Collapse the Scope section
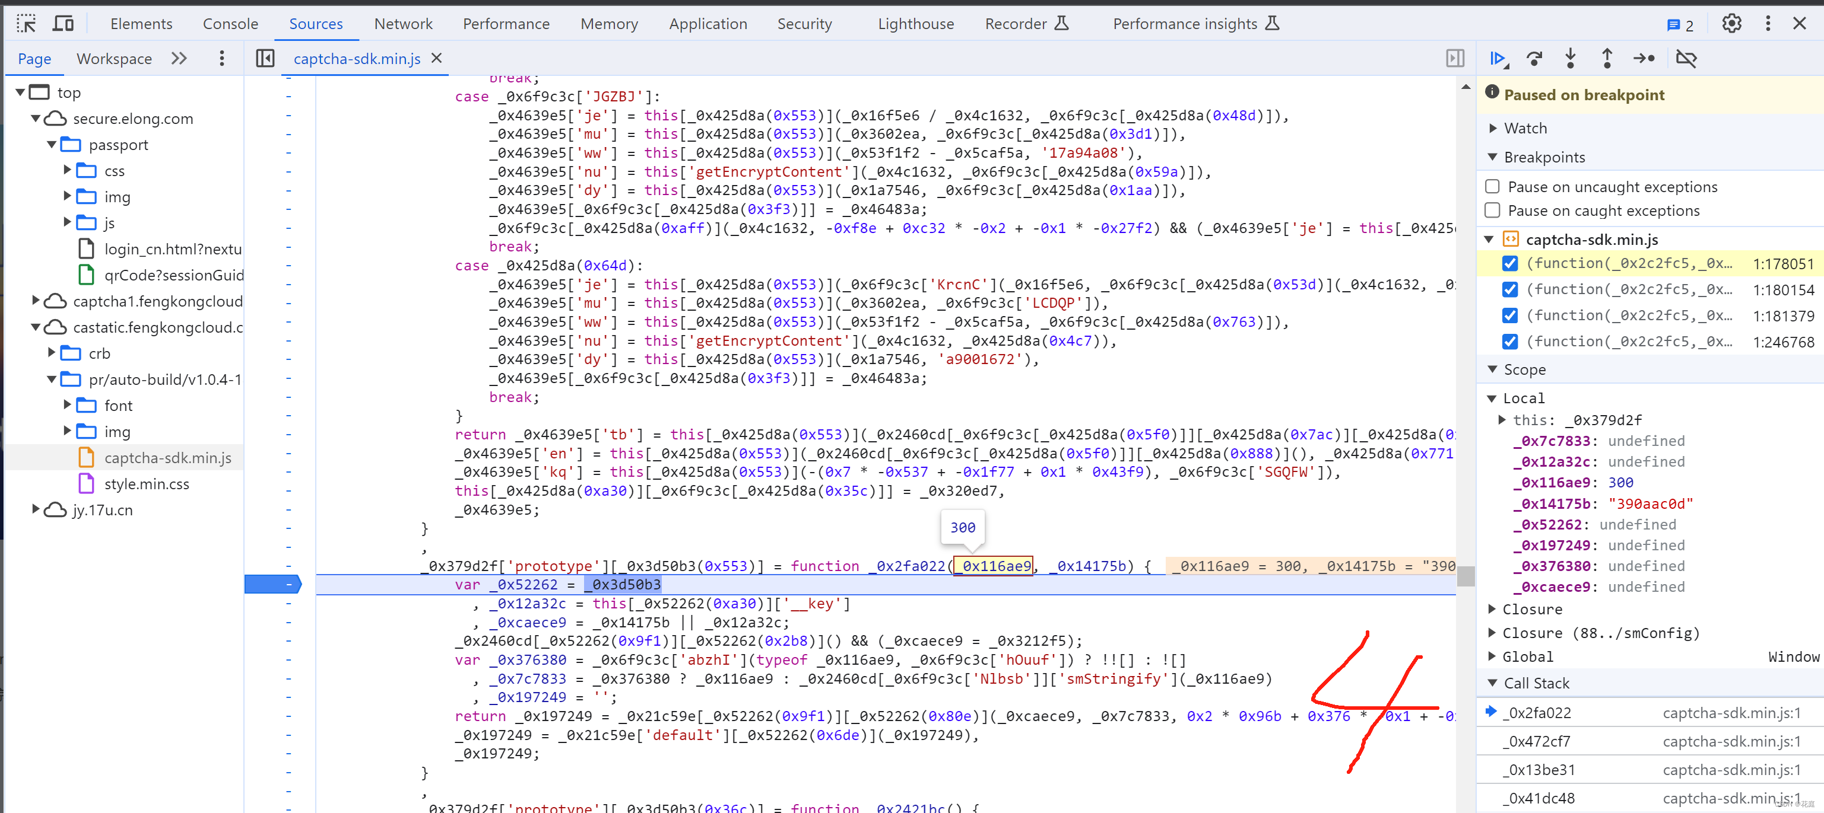The image size is (1824, 813). pos(1493,369)
